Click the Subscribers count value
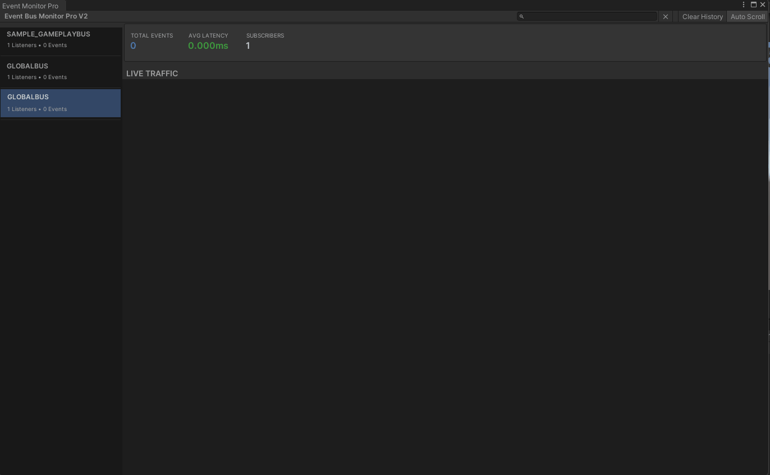 247,46
